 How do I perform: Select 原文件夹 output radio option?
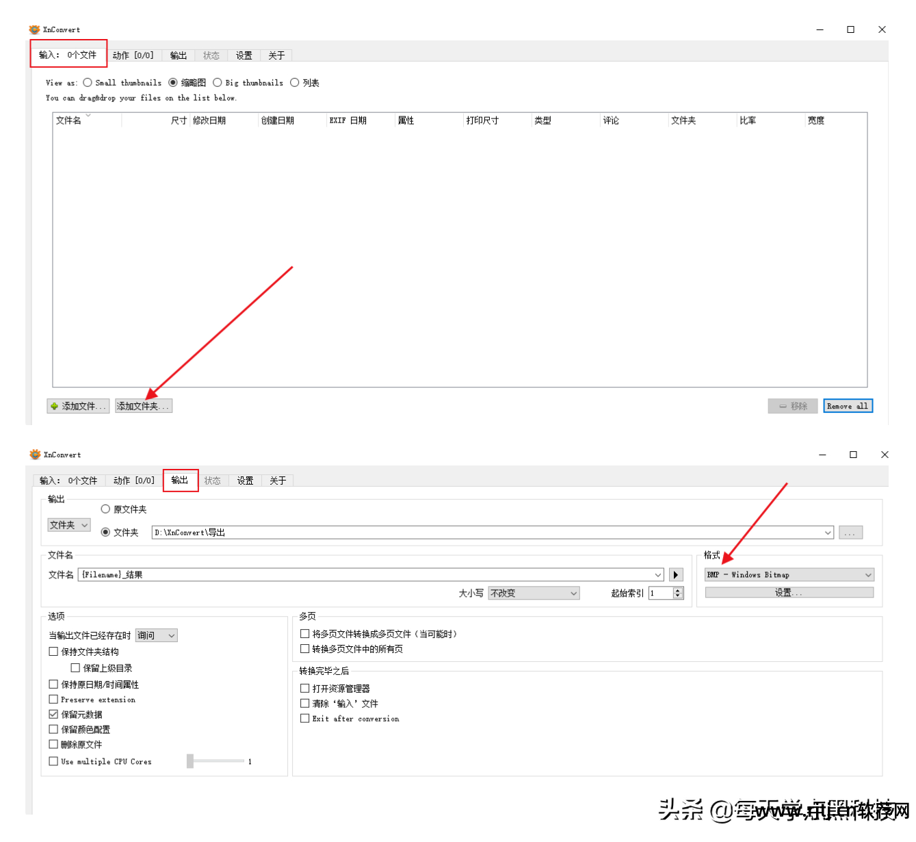click(105, 509)
